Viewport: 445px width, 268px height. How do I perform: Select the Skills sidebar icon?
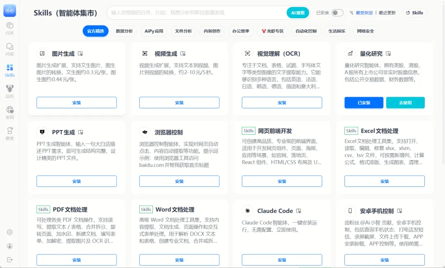click(9, 70)
